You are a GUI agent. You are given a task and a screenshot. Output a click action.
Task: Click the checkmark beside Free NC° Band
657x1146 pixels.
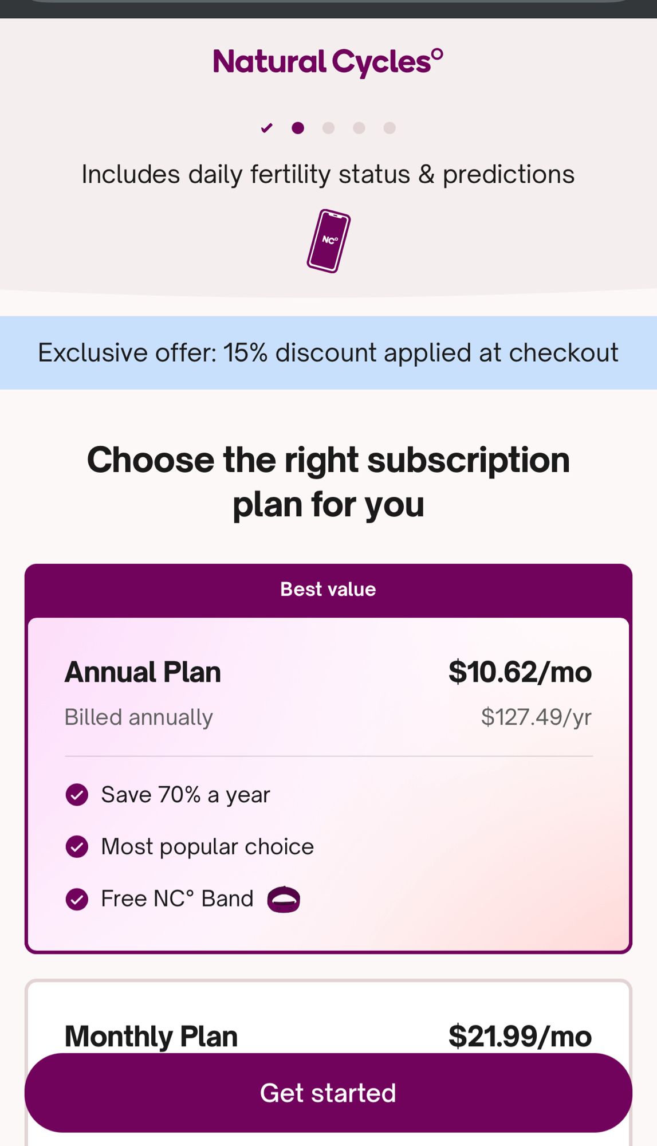77,899
